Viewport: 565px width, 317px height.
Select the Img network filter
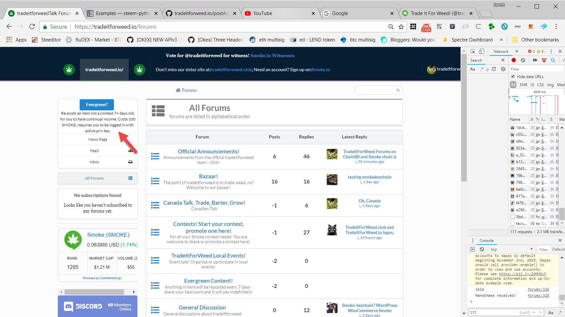(x=550, y=85)
